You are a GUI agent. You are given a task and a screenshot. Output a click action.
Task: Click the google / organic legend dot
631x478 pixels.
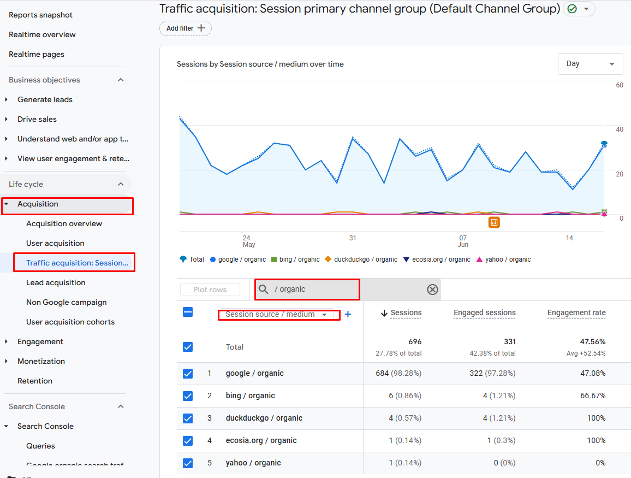213,259
